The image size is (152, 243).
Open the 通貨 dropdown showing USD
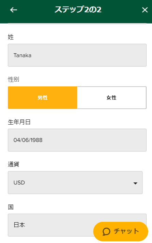(75, 182)
